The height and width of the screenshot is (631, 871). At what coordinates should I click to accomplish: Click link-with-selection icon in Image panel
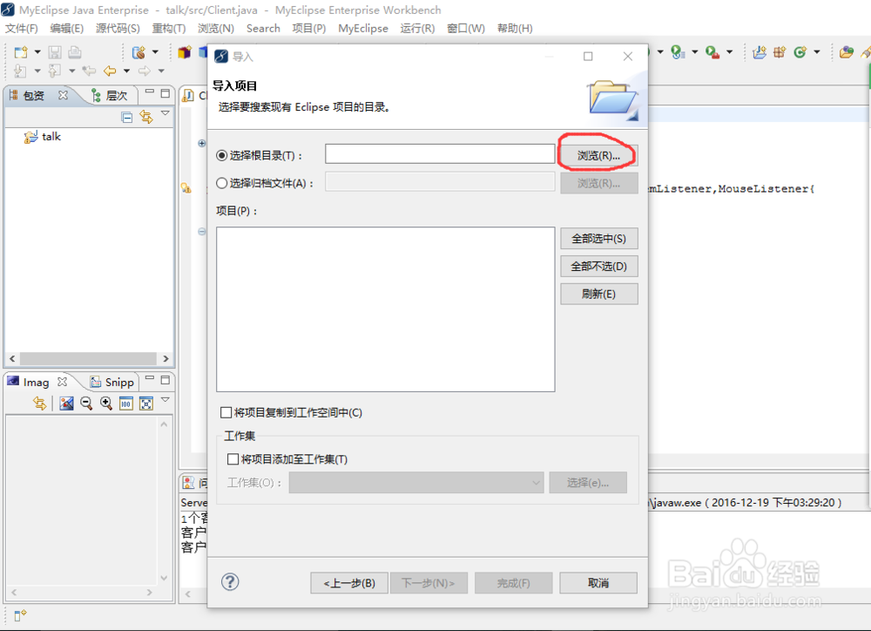tap(39, 403)
